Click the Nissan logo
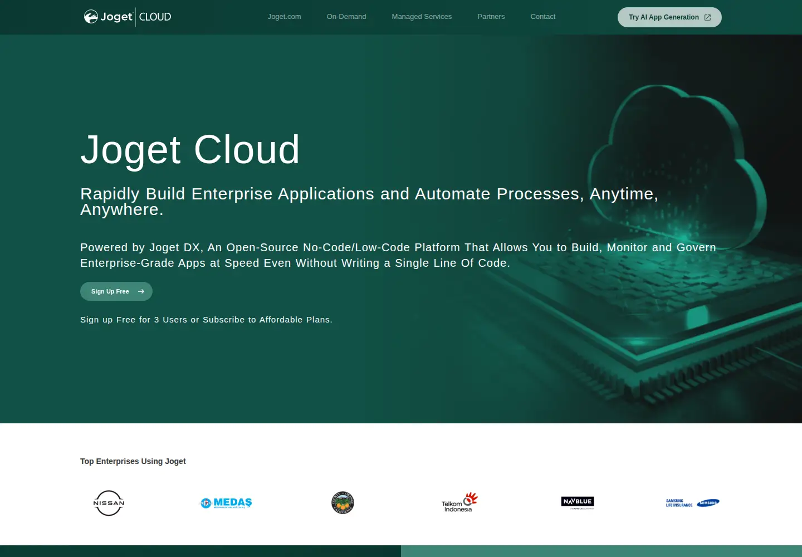Viewport: 802px width, 557px height. click(x=109, y=503)
